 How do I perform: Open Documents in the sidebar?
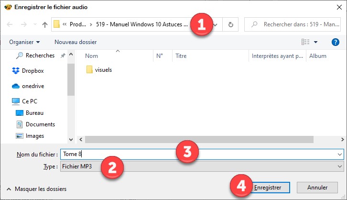(x=40, y=124)
